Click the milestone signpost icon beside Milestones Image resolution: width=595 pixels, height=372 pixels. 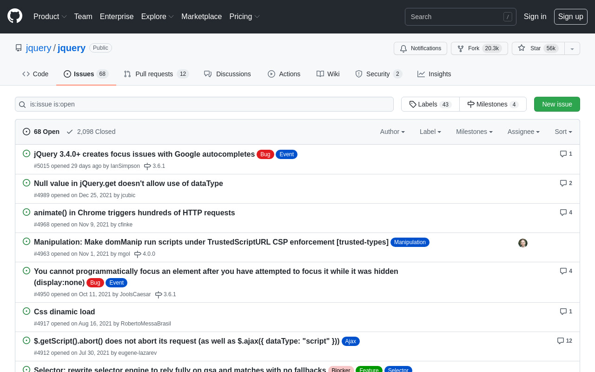(471, 104)
